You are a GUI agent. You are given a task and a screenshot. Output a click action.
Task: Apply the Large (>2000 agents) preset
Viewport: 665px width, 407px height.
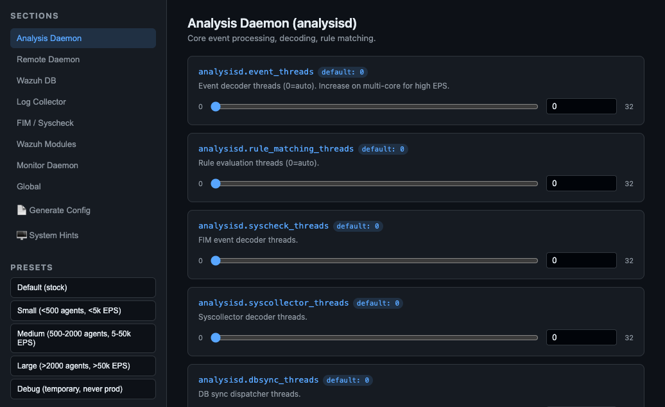(x=83, y=366)
